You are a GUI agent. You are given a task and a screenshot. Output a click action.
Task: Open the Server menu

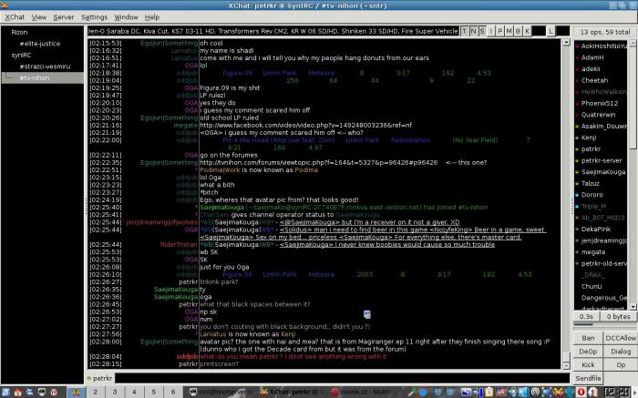click(x=64, y=17)
